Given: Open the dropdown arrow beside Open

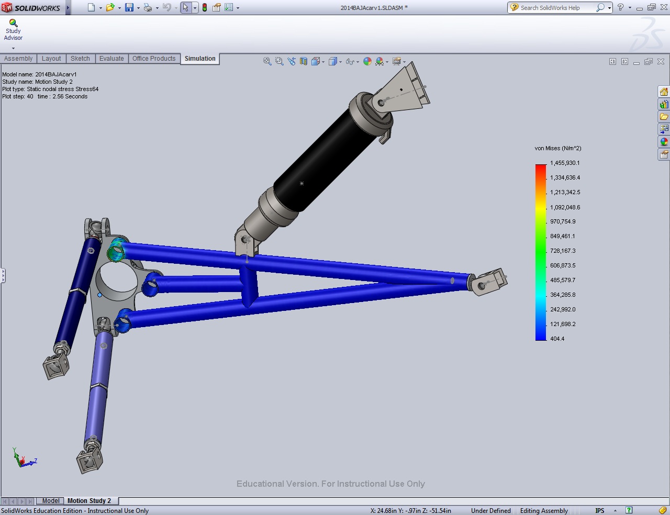Looking at the screenshot, I should (x=119, y=8).
